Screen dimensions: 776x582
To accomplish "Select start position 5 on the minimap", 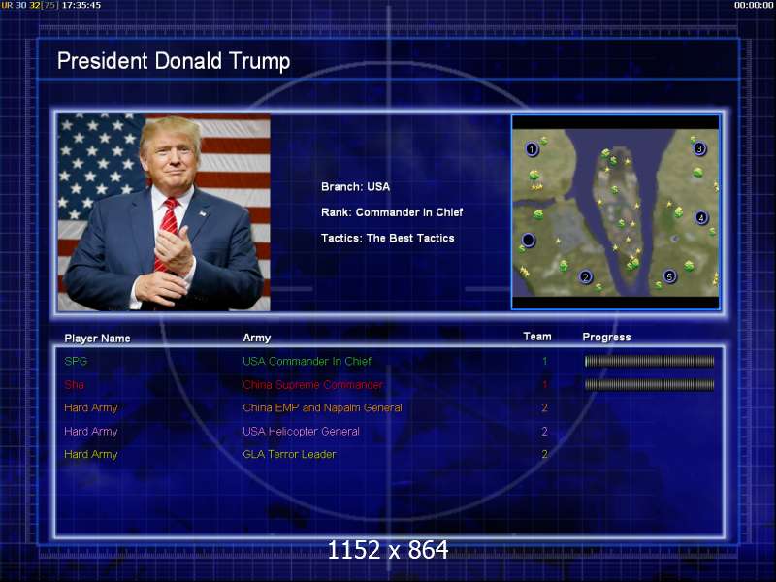I will click(x=669, y=276).
